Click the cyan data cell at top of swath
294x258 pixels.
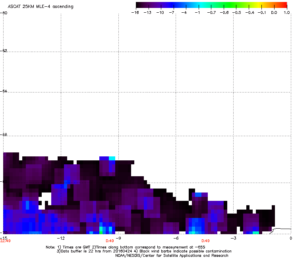click(x=112, y=158)
